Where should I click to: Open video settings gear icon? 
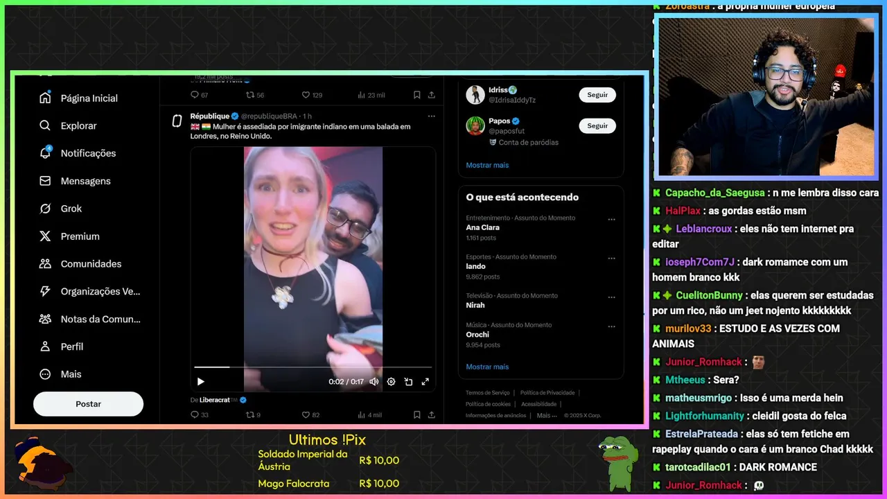[x=391, y=381]
